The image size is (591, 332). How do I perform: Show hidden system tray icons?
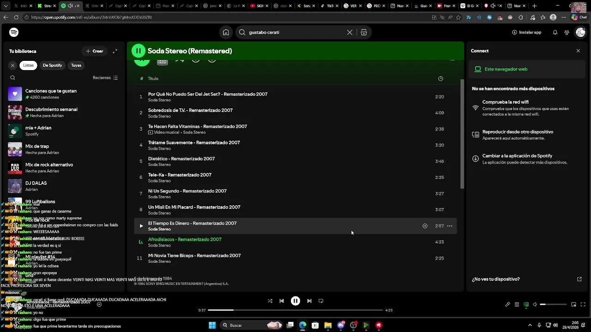point(530,325)
